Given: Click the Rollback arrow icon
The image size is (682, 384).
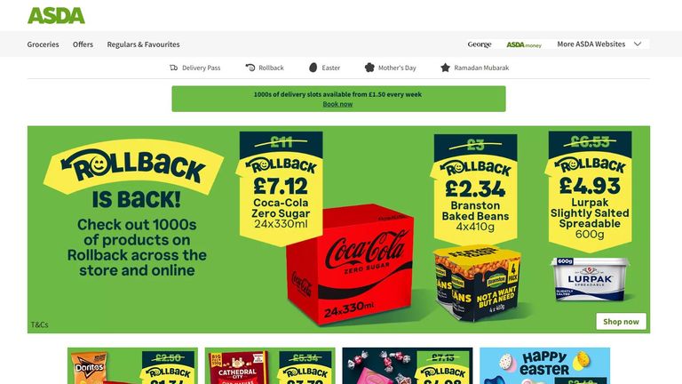Looking at the screenshot, I should click(250, 68).
